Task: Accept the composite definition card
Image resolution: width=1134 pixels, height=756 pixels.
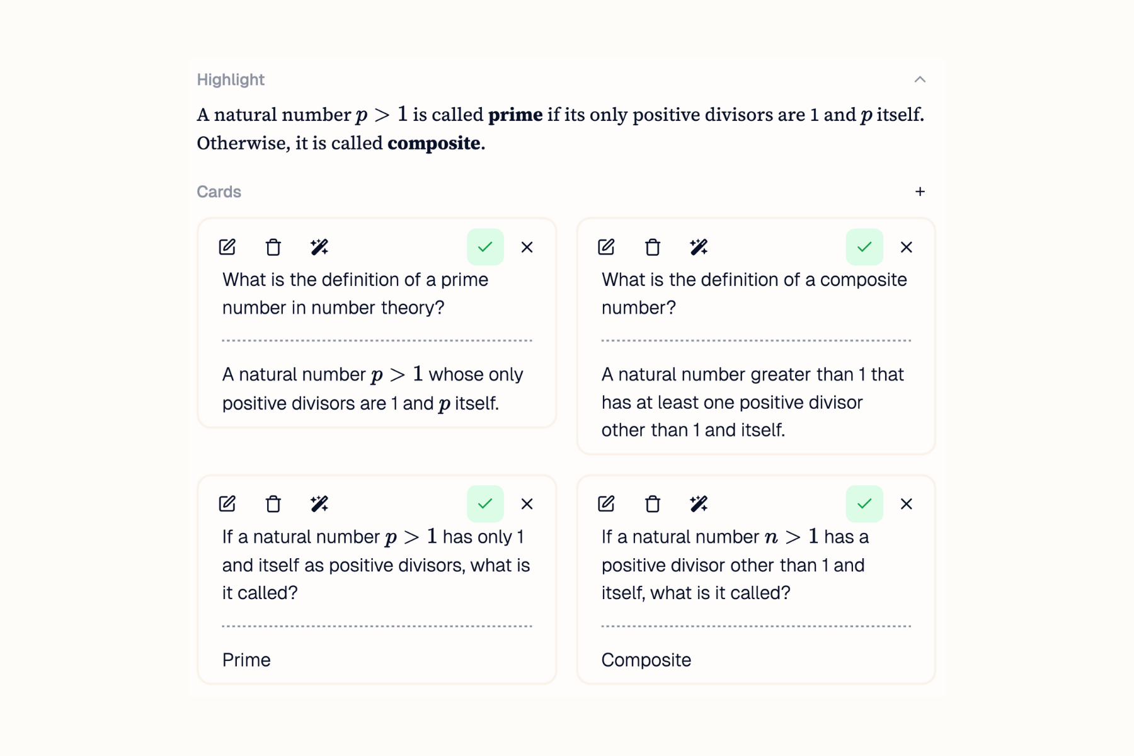Action: [x=864, y=247]
